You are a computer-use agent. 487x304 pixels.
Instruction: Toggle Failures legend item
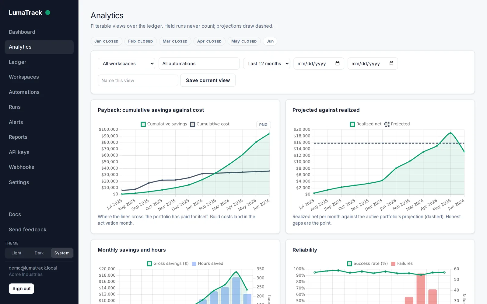(402, 264)
